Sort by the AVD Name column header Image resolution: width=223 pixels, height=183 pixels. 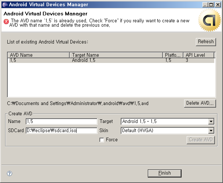[39, 55]
